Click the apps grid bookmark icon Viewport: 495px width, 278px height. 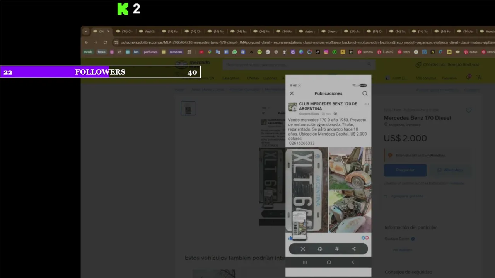(x=189, y=52)
